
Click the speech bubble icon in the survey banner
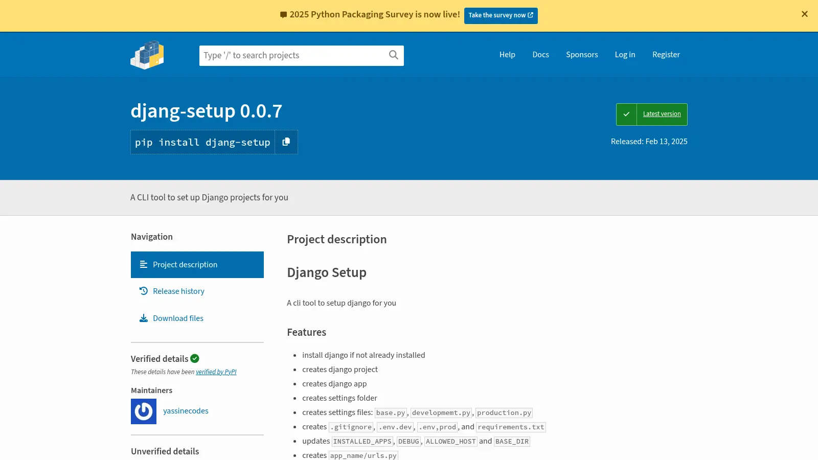point(283,15)
